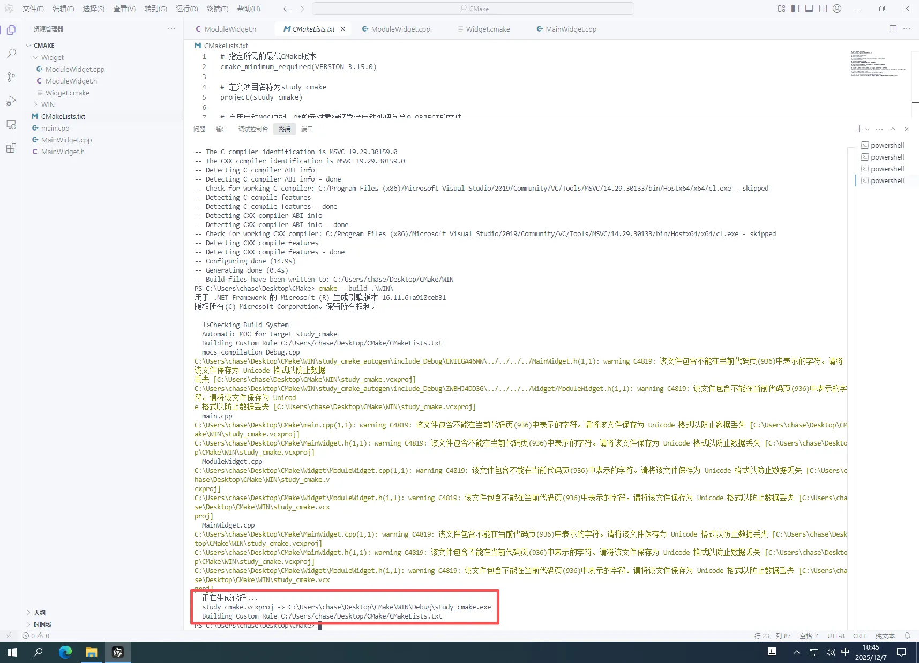Open the Windows Start menu
The width and height of the screenshot is (919, 663).
click(12, 652)
